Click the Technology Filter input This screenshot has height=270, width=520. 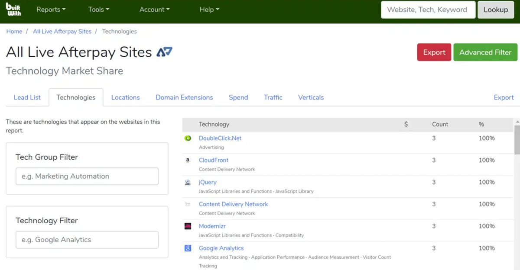pyautogui.click(x=87, y=240)
